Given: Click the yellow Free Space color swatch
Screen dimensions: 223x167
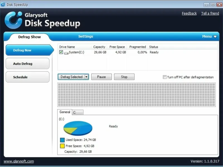Looking at the screenshot, I should pyautogui.click(x=62, y=146).
